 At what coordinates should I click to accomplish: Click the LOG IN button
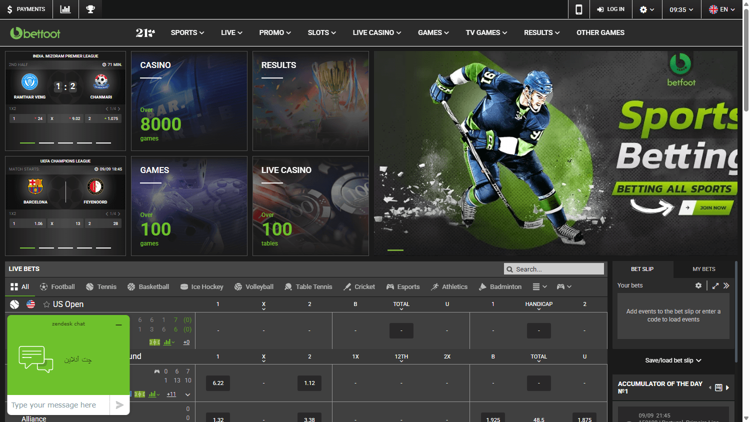pos(610,9)
